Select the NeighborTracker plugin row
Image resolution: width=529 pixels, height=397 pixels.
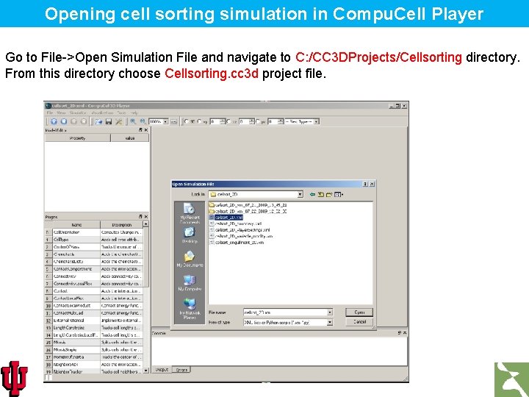pyautogui.click(x=94, y=371)
